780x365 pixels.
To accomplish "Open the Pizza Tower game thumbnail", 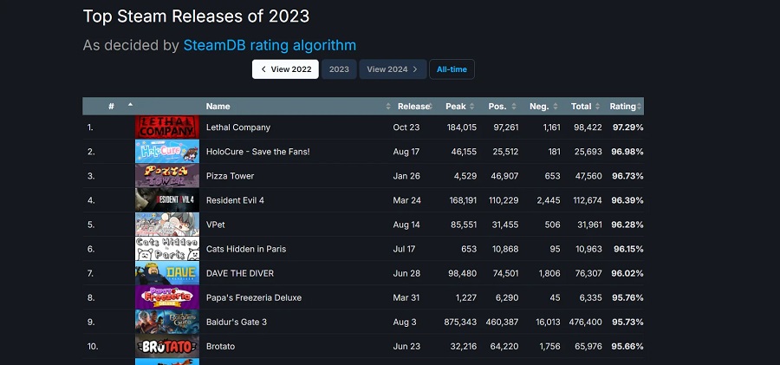I will 167,176.
